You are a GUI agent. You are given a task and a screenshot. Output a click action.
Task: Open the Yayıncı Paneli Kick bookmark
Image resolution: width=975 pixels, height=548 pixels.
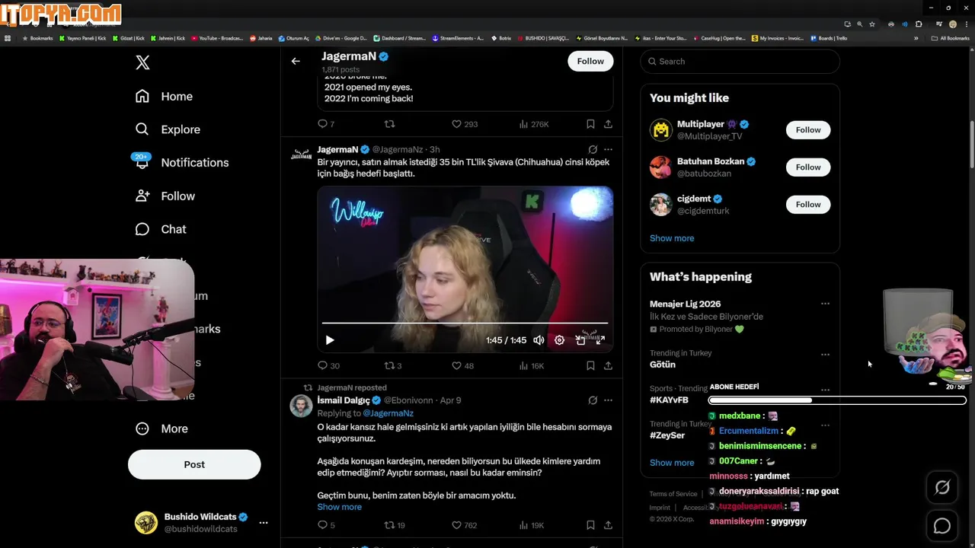point(82,38)
